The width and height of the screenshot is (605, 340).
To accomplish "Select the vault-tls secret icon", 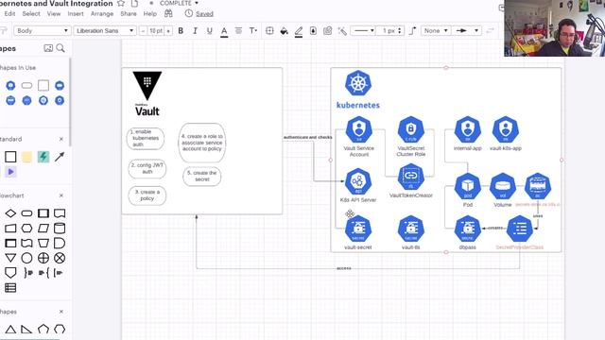I will 411,229.
